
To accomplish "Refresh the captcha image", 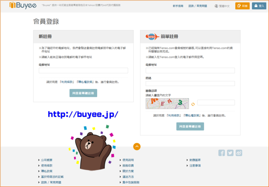I will tap(193, 104).
